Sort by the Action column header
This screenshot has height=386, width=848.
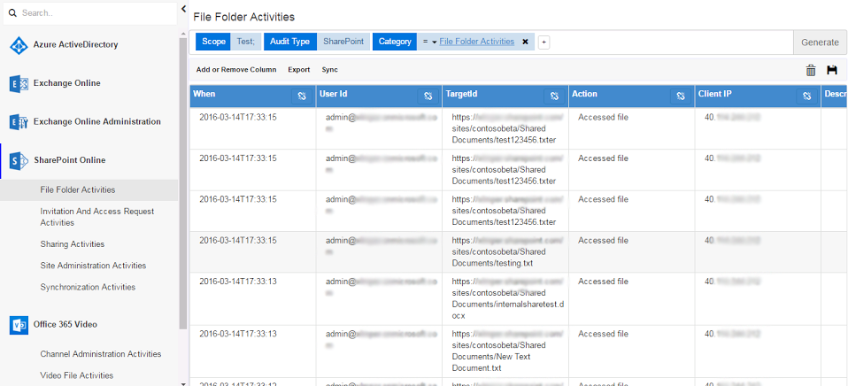point(584,94)
